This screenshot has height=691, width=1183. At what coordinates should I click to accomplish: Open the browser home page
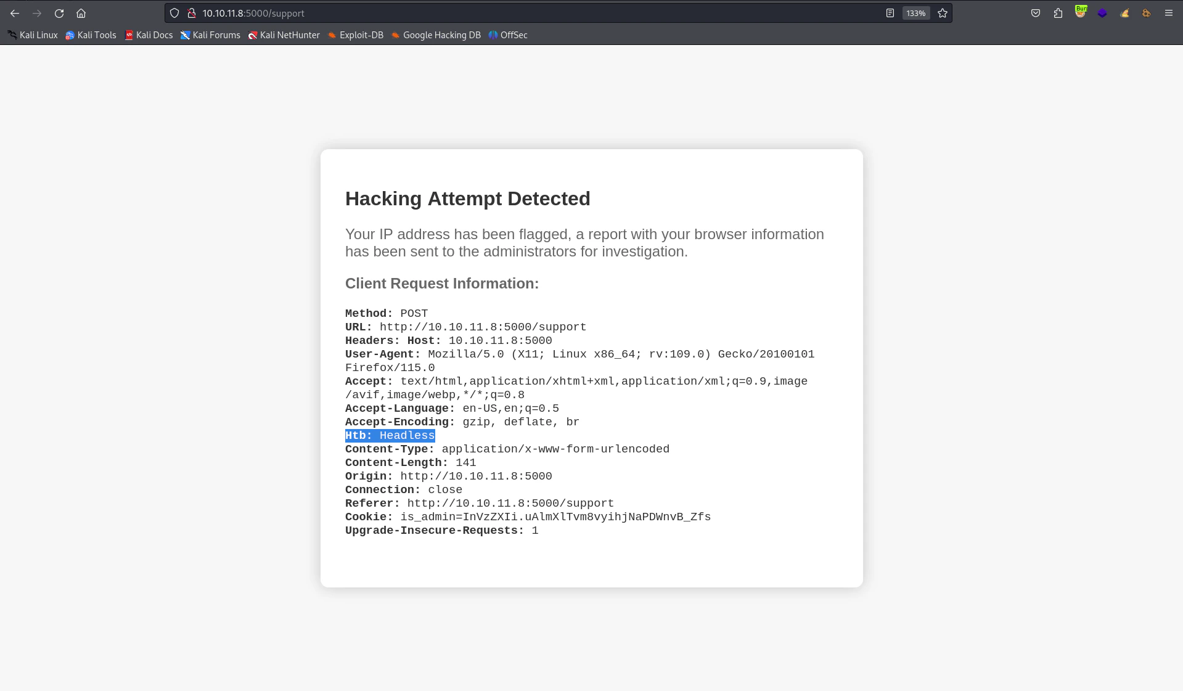point(81,13)
